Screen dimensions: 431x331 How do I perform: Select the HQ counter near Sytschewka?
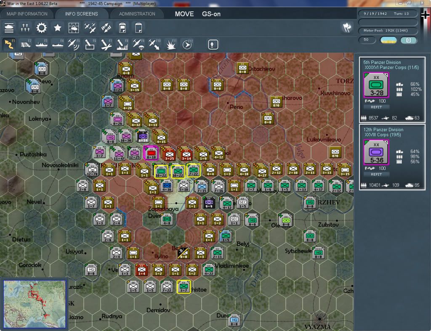[318, 253]
